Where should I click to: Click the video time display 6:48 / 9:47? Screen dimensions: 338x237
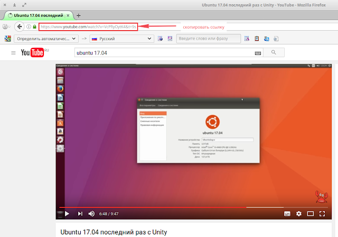pyautogui.click(x=109, y=214)
